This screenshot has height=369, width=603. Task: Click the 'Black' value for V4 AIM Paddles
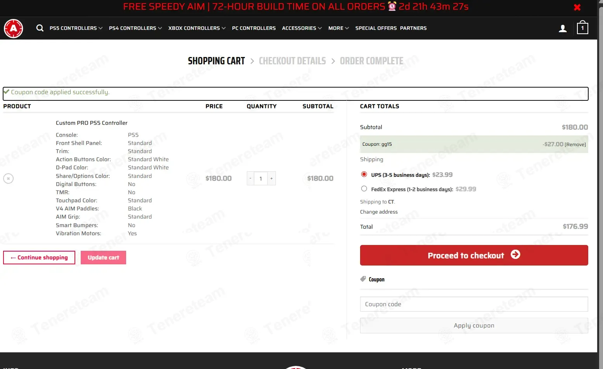point(135,209)
